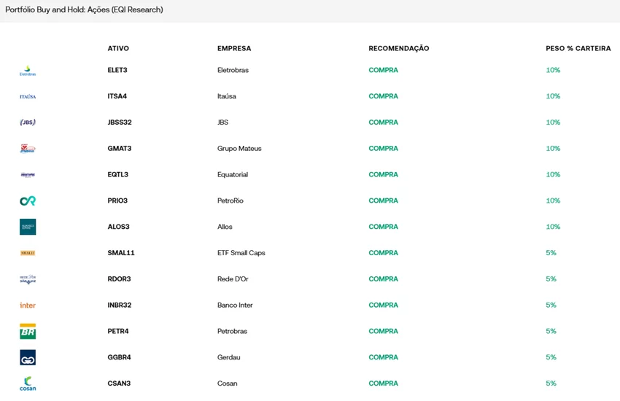Click the ETF Small Caps name
620x401 pixels.
(241, 252)
